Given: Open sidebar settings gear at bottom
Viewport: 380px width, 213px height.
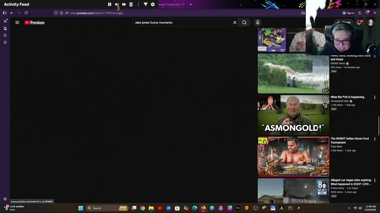Looking at the screenshot, I should 5,199.
